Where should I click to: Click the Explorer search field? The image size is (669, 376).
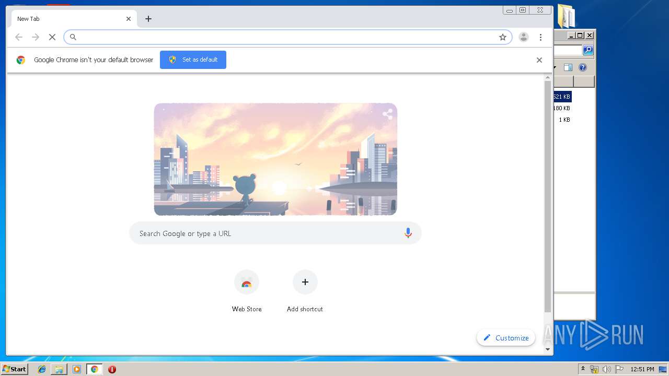[x=568, y=50]
